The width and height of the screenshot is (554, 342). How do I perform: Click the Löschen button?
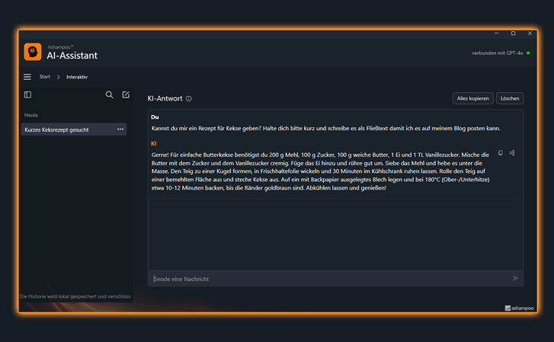coord(510,98)
